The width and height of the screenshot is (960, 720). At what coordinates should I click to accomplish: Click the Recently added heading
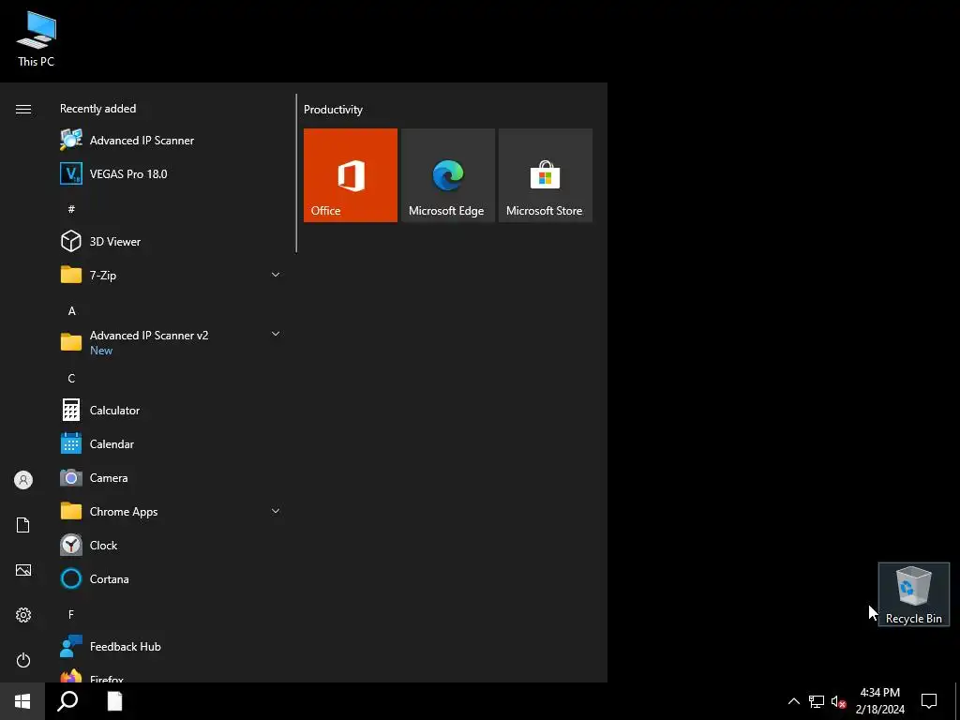(97, 109)
